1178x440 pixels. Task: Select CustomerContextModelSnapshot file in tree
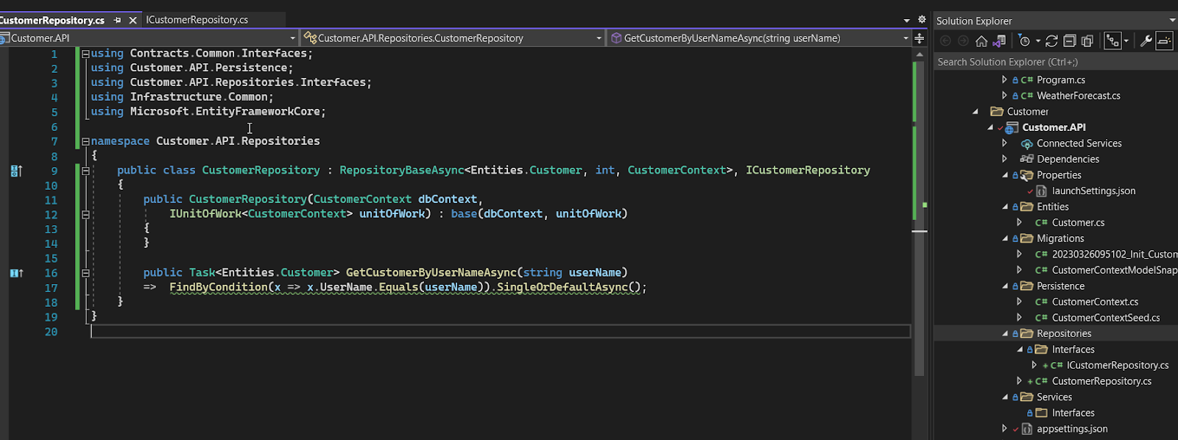pyautogui.click(x=1114, y=271)
